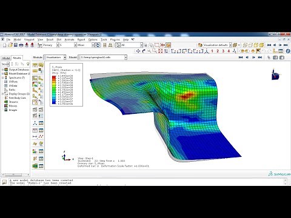291x218 pixels.
Task: Open the S output variable dropdown
Action: click(x=75, y=45)
